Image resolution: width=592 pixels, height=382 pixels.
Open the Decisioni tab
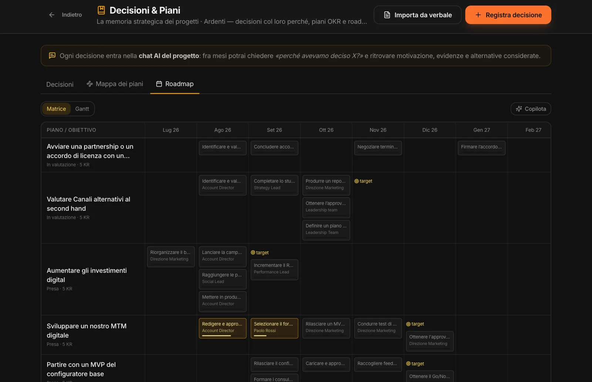[60, 84]
